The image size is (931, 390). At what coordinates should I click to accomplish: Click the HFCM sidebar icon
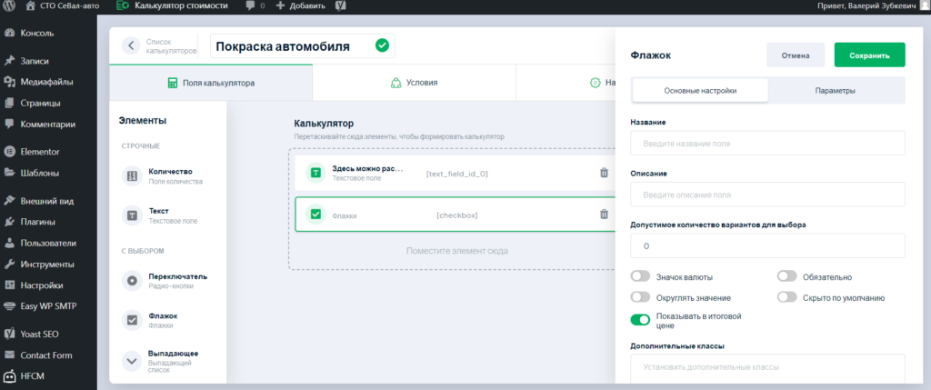pyautogui.click(x=9, y=376)
